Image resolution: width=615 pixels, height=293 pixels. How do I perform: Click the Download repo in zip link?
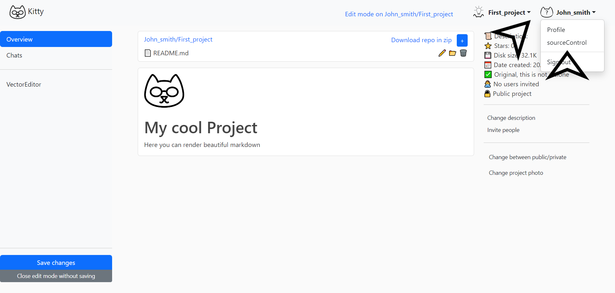(421, 40)
